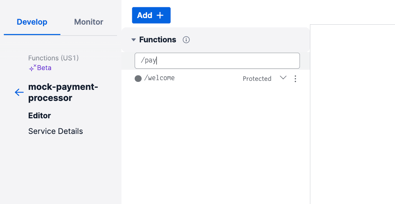
Task: Click the Add button
Action: click(151, 15)
